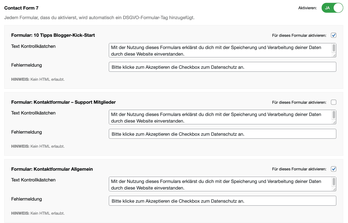The width and height of the screenshot is (348, 223).
Task: Click resize handle of 10 Tipps text area
Action: pyautogui.click(x=335, y=56)
